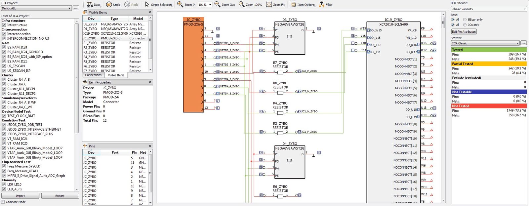Click the Item Properties binoculars icon

click(85, 82)
